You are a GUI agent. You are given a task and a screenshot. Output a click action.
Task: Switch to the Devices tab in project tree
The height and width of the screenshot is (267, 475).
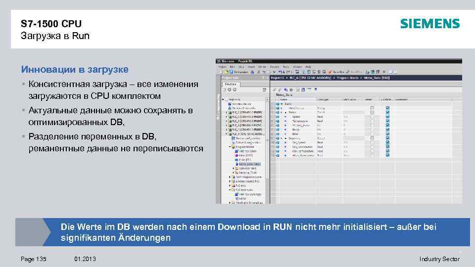[x=231, y=84]
